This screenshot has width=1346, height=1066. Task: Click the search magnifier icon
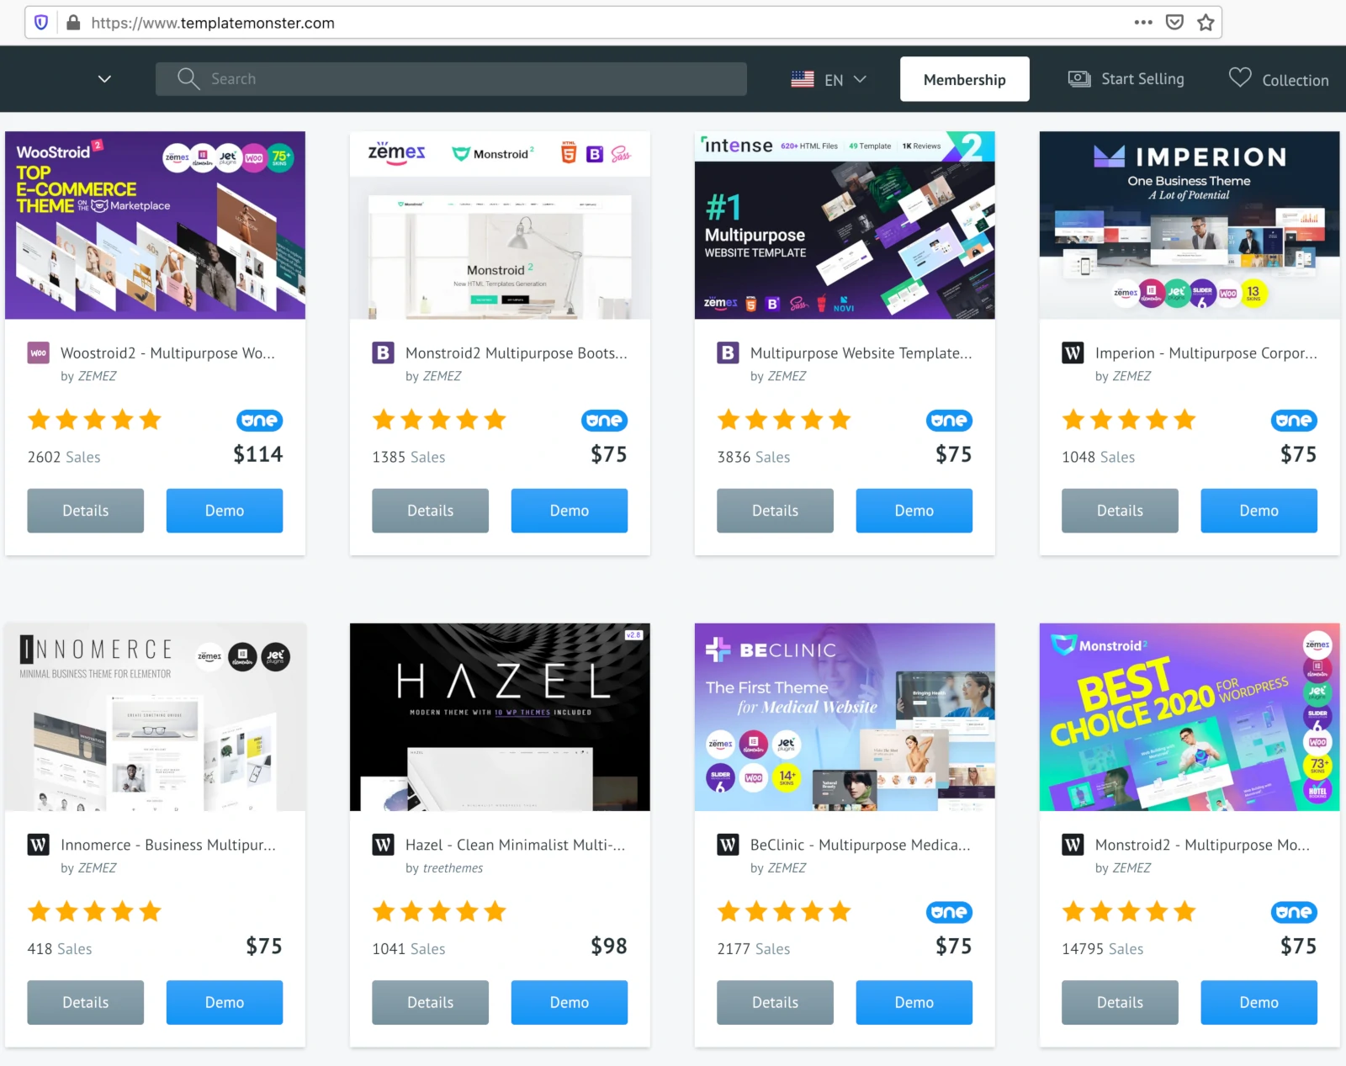coord(188,79)
